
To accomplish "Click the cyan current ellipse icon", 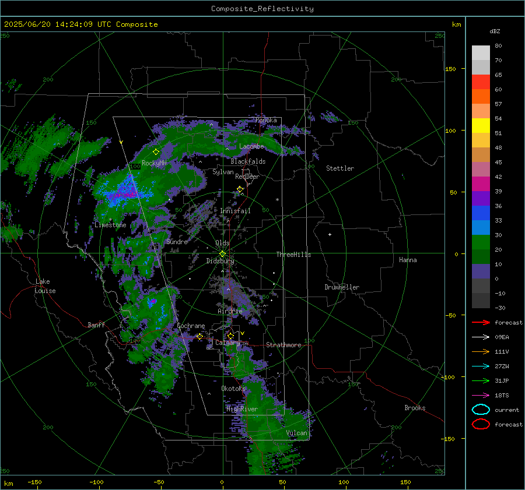I will tap(481, 410).
